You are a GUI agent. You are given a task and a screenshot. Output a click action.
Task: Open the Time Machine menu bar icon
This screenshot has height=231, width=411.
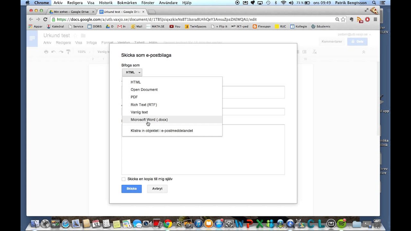click(x=268, y=3)
